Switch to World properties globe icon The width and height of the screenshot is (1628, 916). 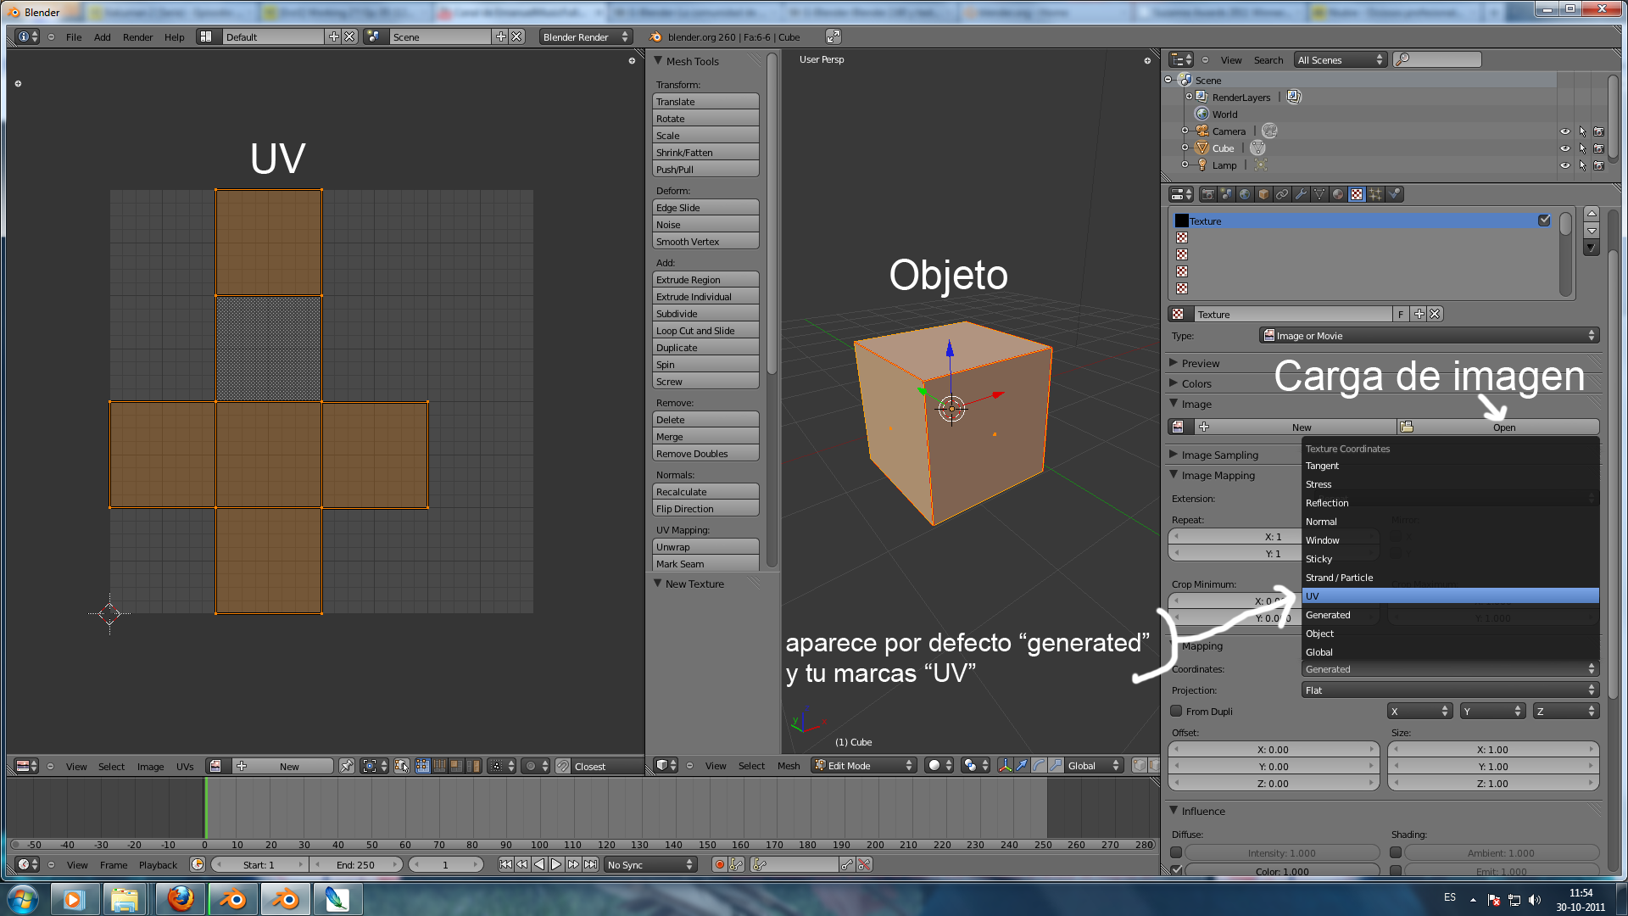tap(1245, 194)
